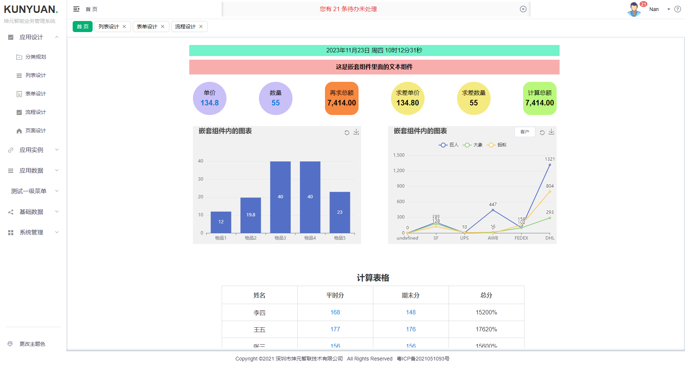Viewport: 685px width, 366px height.
Task: Toggle the 巨人 series legend
Action: 449,145
